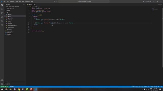Screen dimensions: 163x91
Task: Close the App.js editor tab
Action: tap(35, 5)
